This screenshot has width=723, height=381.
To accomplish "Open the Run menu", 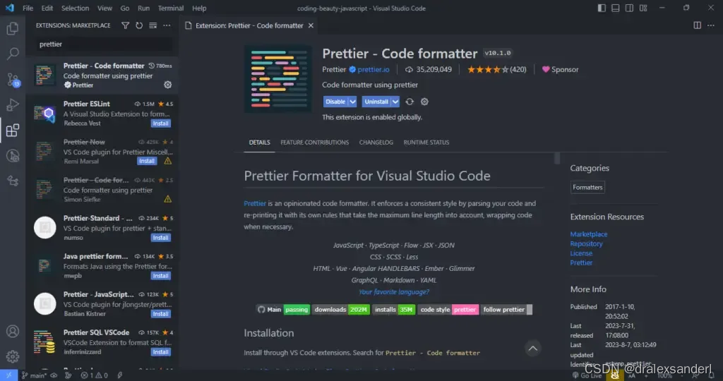I will click(143, 8).
